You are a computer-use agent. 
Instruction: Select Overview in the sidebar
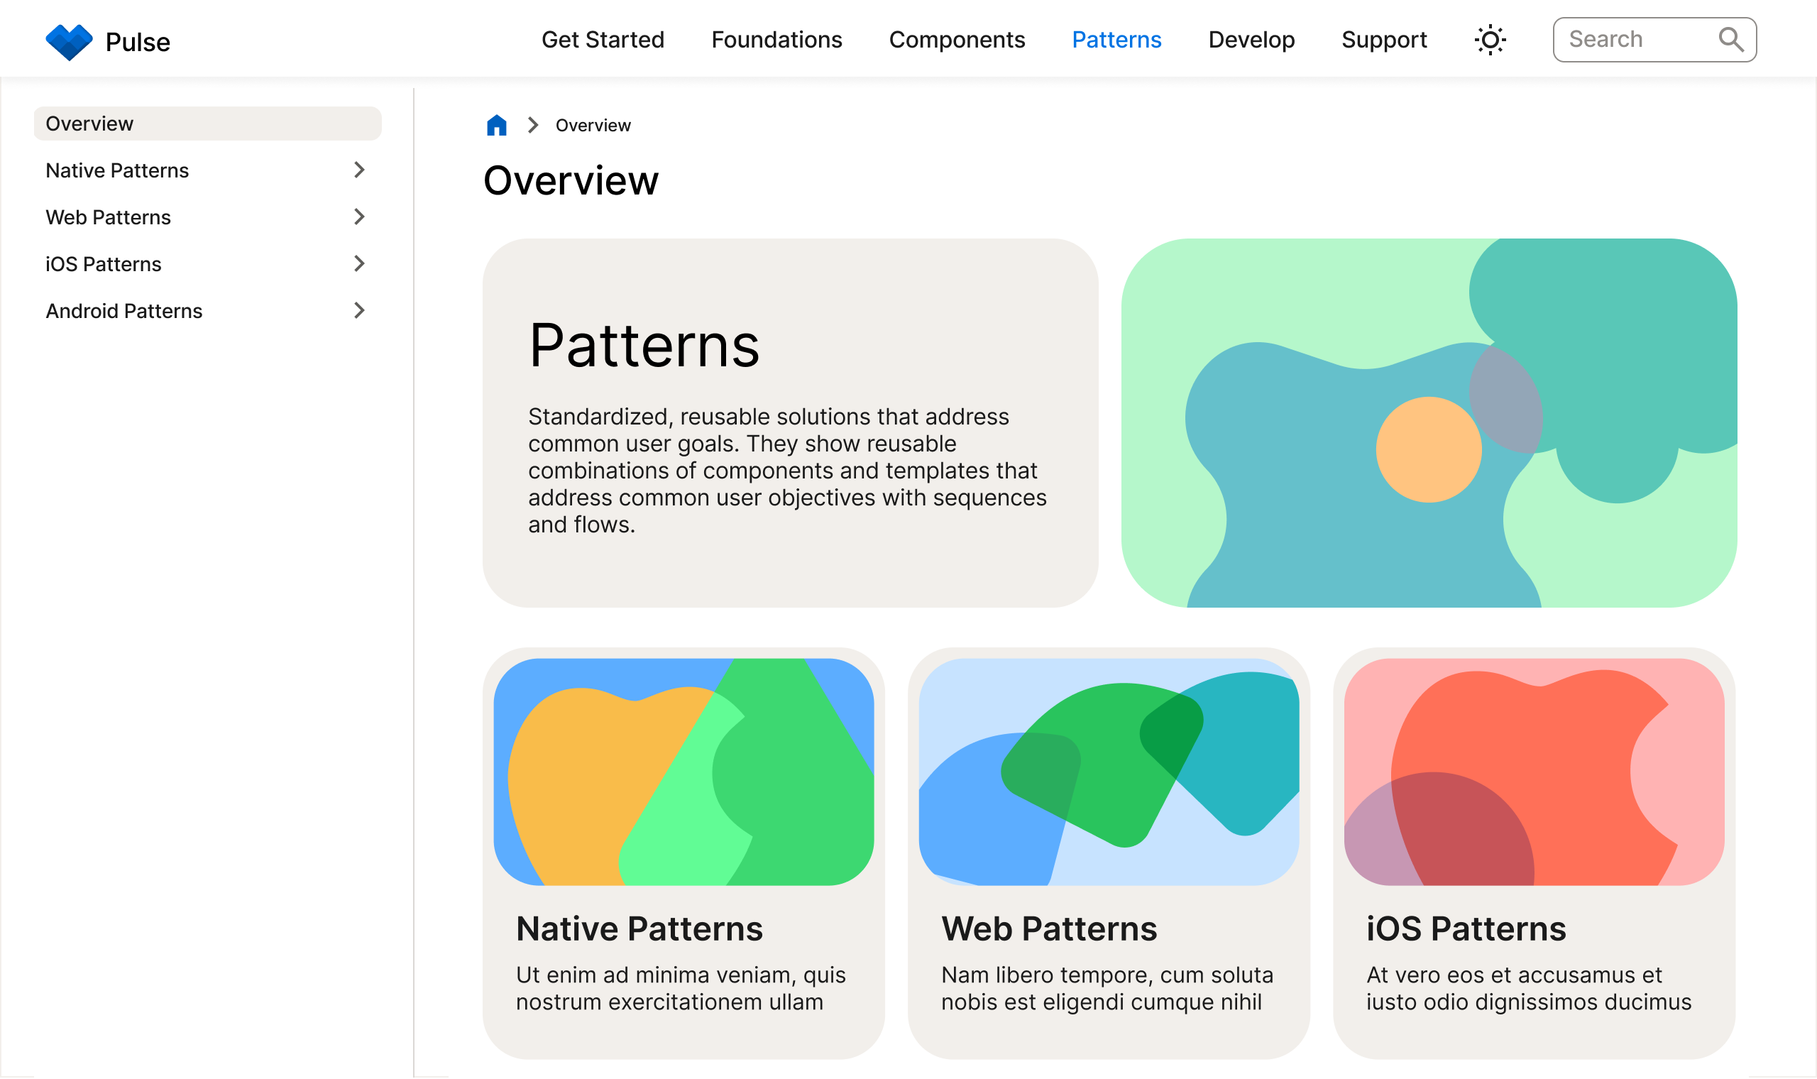coord(89,123)
